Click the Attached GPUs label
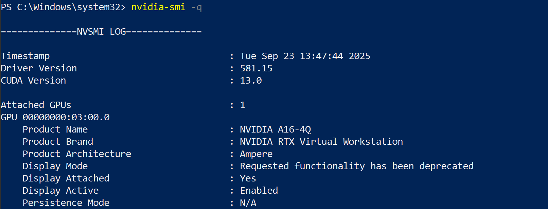 point(36,105)
